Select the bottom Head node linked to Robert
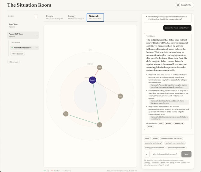The height and width of the screenshot is (172, 201). pos(100,125)
